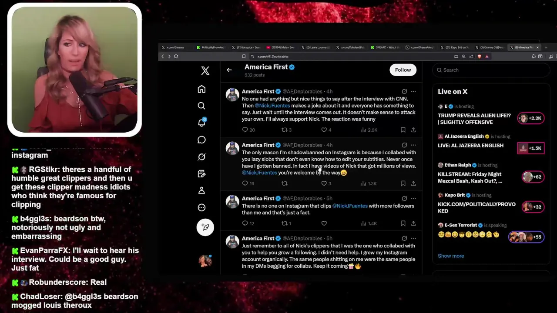
Task: Open the Grok icon in sidebar
Action: point(201,156)
